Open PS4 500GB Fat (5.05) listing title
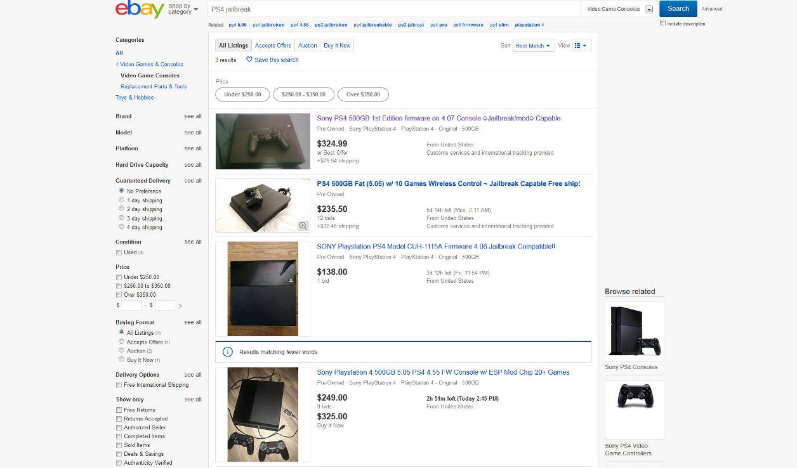Screen dimensions: 797x468 (448, 184)
